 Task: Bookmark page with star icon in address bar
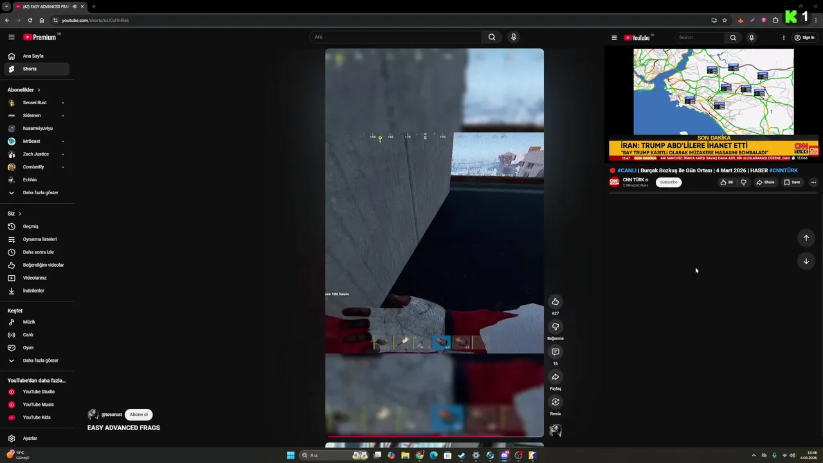click(725, 20)
